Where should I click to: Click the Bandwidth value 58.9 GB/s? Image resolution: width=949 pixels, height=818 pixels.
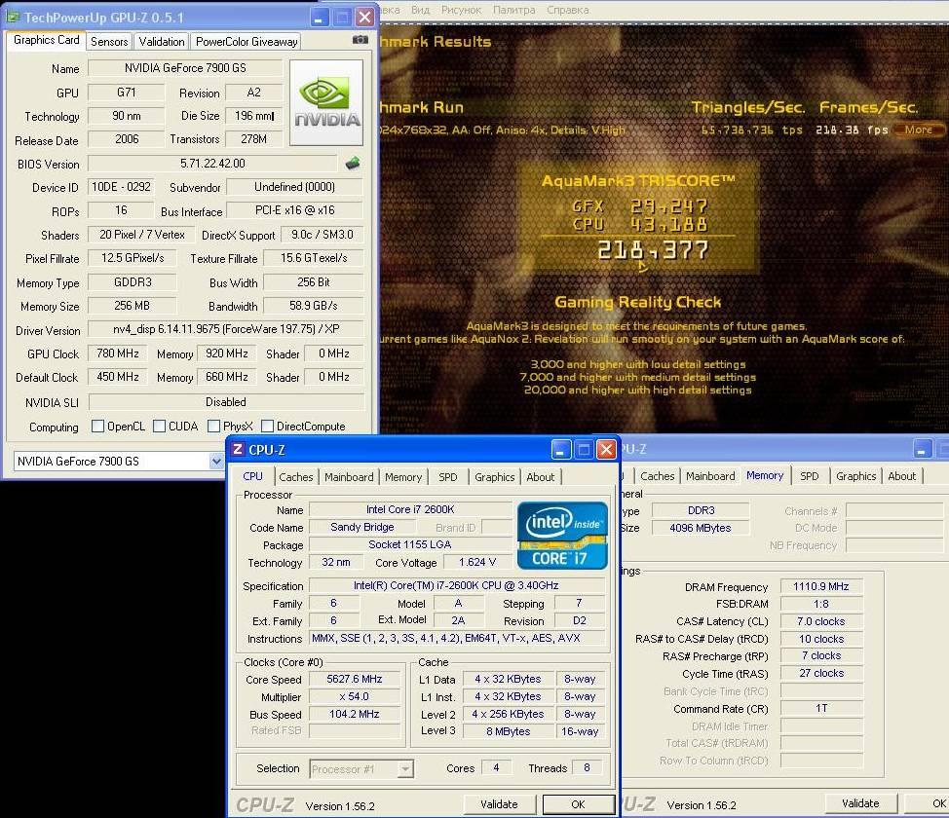pos(314,306)
